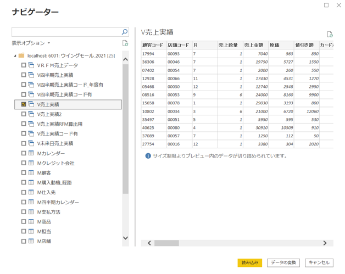Click the table icon next to M仕入先
345x274 pixels.
pos(31,192)
